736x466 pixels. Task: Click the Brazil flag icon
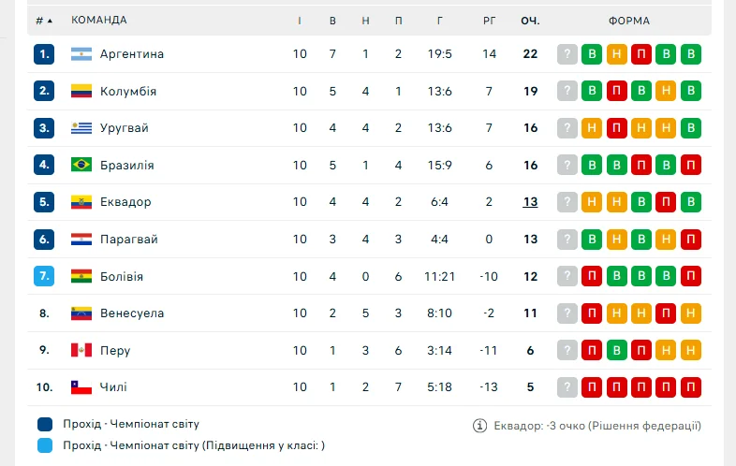[81, 166]
